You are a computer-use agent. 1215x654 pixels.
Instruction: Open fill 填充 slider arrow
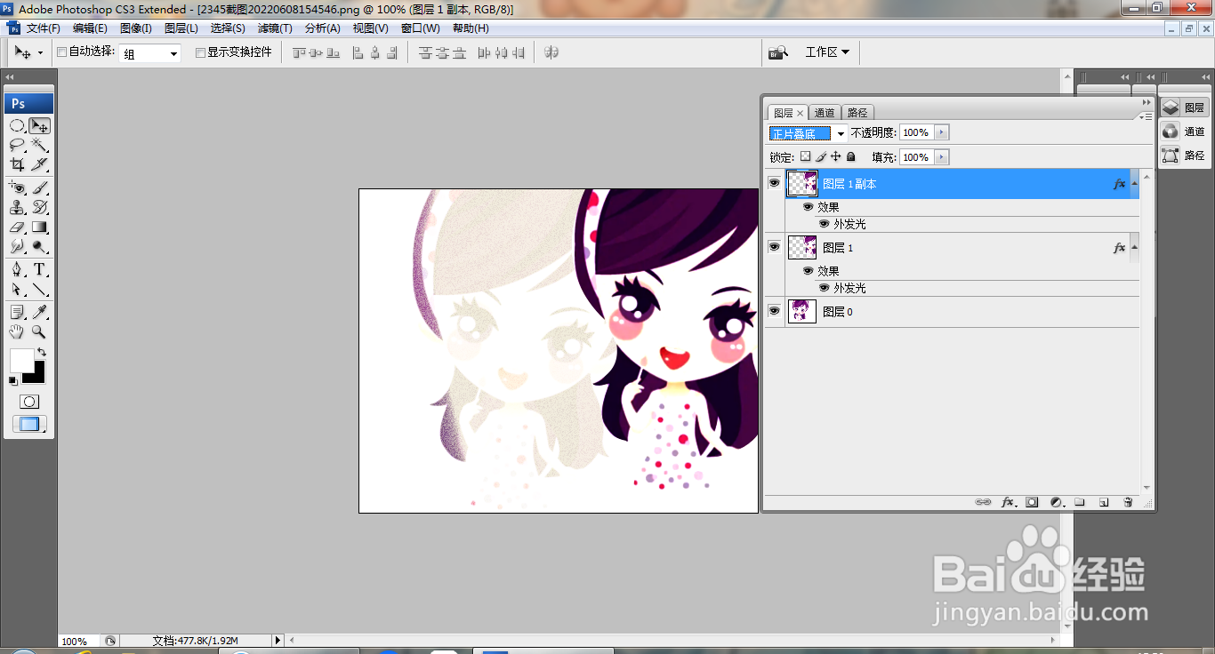942,157
